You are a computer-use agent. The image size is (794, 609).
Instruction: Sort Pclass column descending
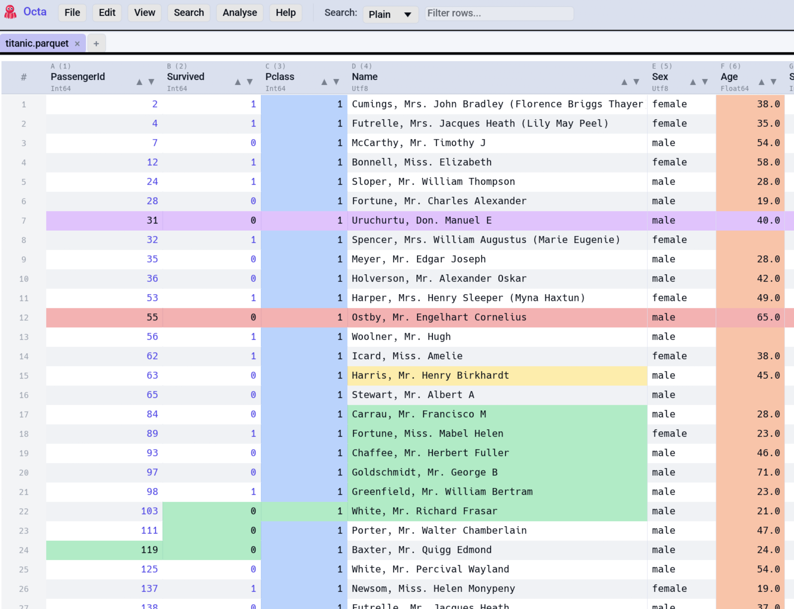point(336,82)
